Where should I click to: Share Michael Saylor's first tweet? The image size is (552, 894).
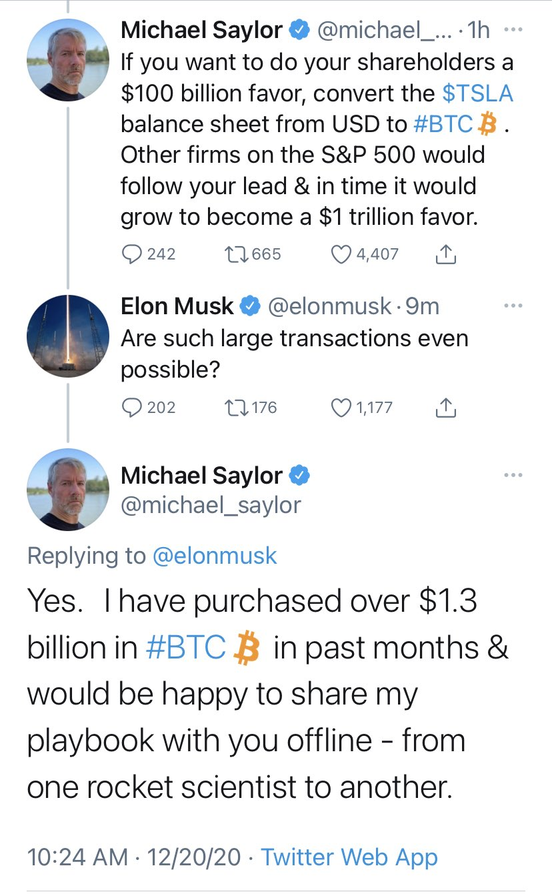click(446, 254)
